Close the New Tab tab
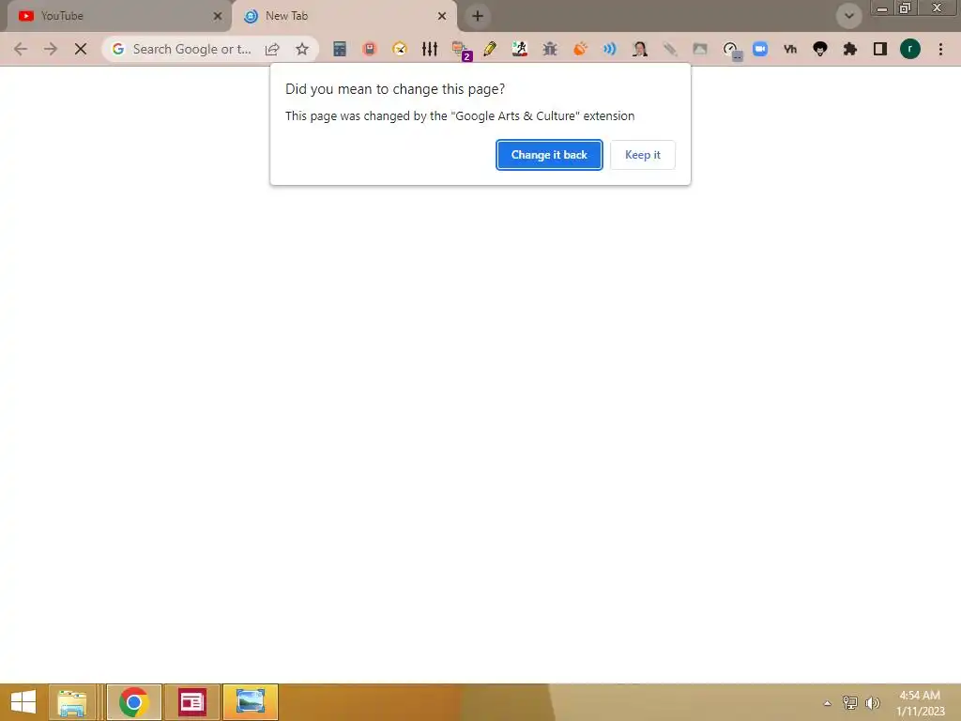This screenshot has width=961, height=721. click(x=442, y=16)
